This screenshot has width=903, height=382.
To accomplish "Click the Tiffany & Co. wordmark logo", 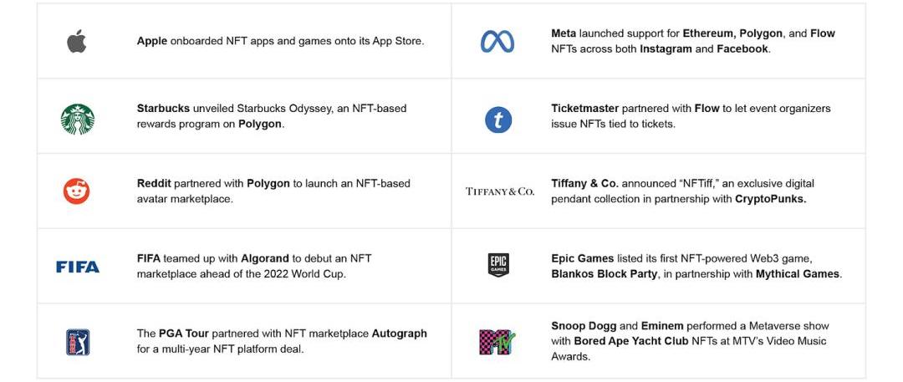I will click(500, 191).
